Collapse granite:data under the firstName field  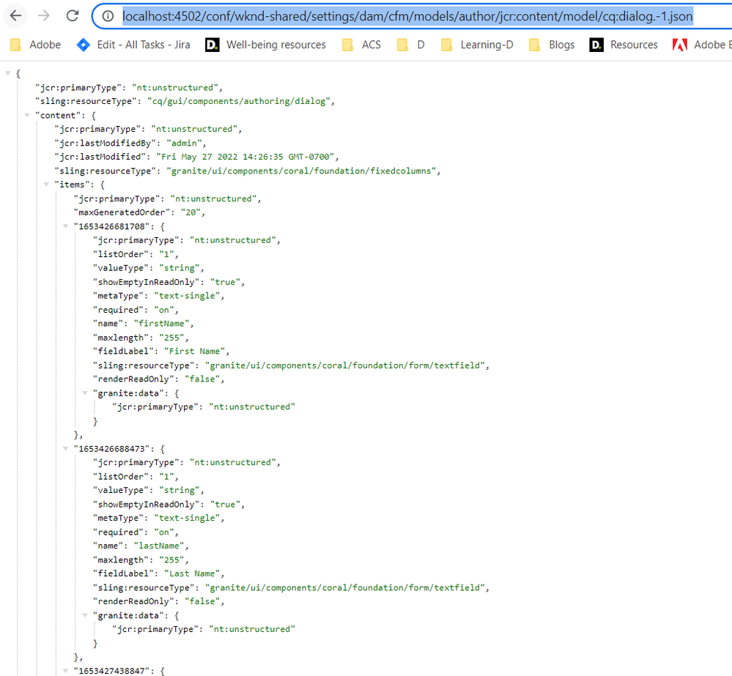(85, 393)
